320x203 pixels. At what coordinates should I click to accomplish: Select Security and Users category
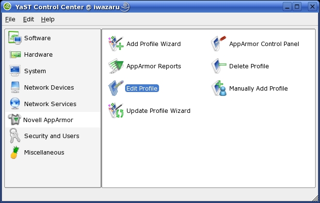pos(51,136)
